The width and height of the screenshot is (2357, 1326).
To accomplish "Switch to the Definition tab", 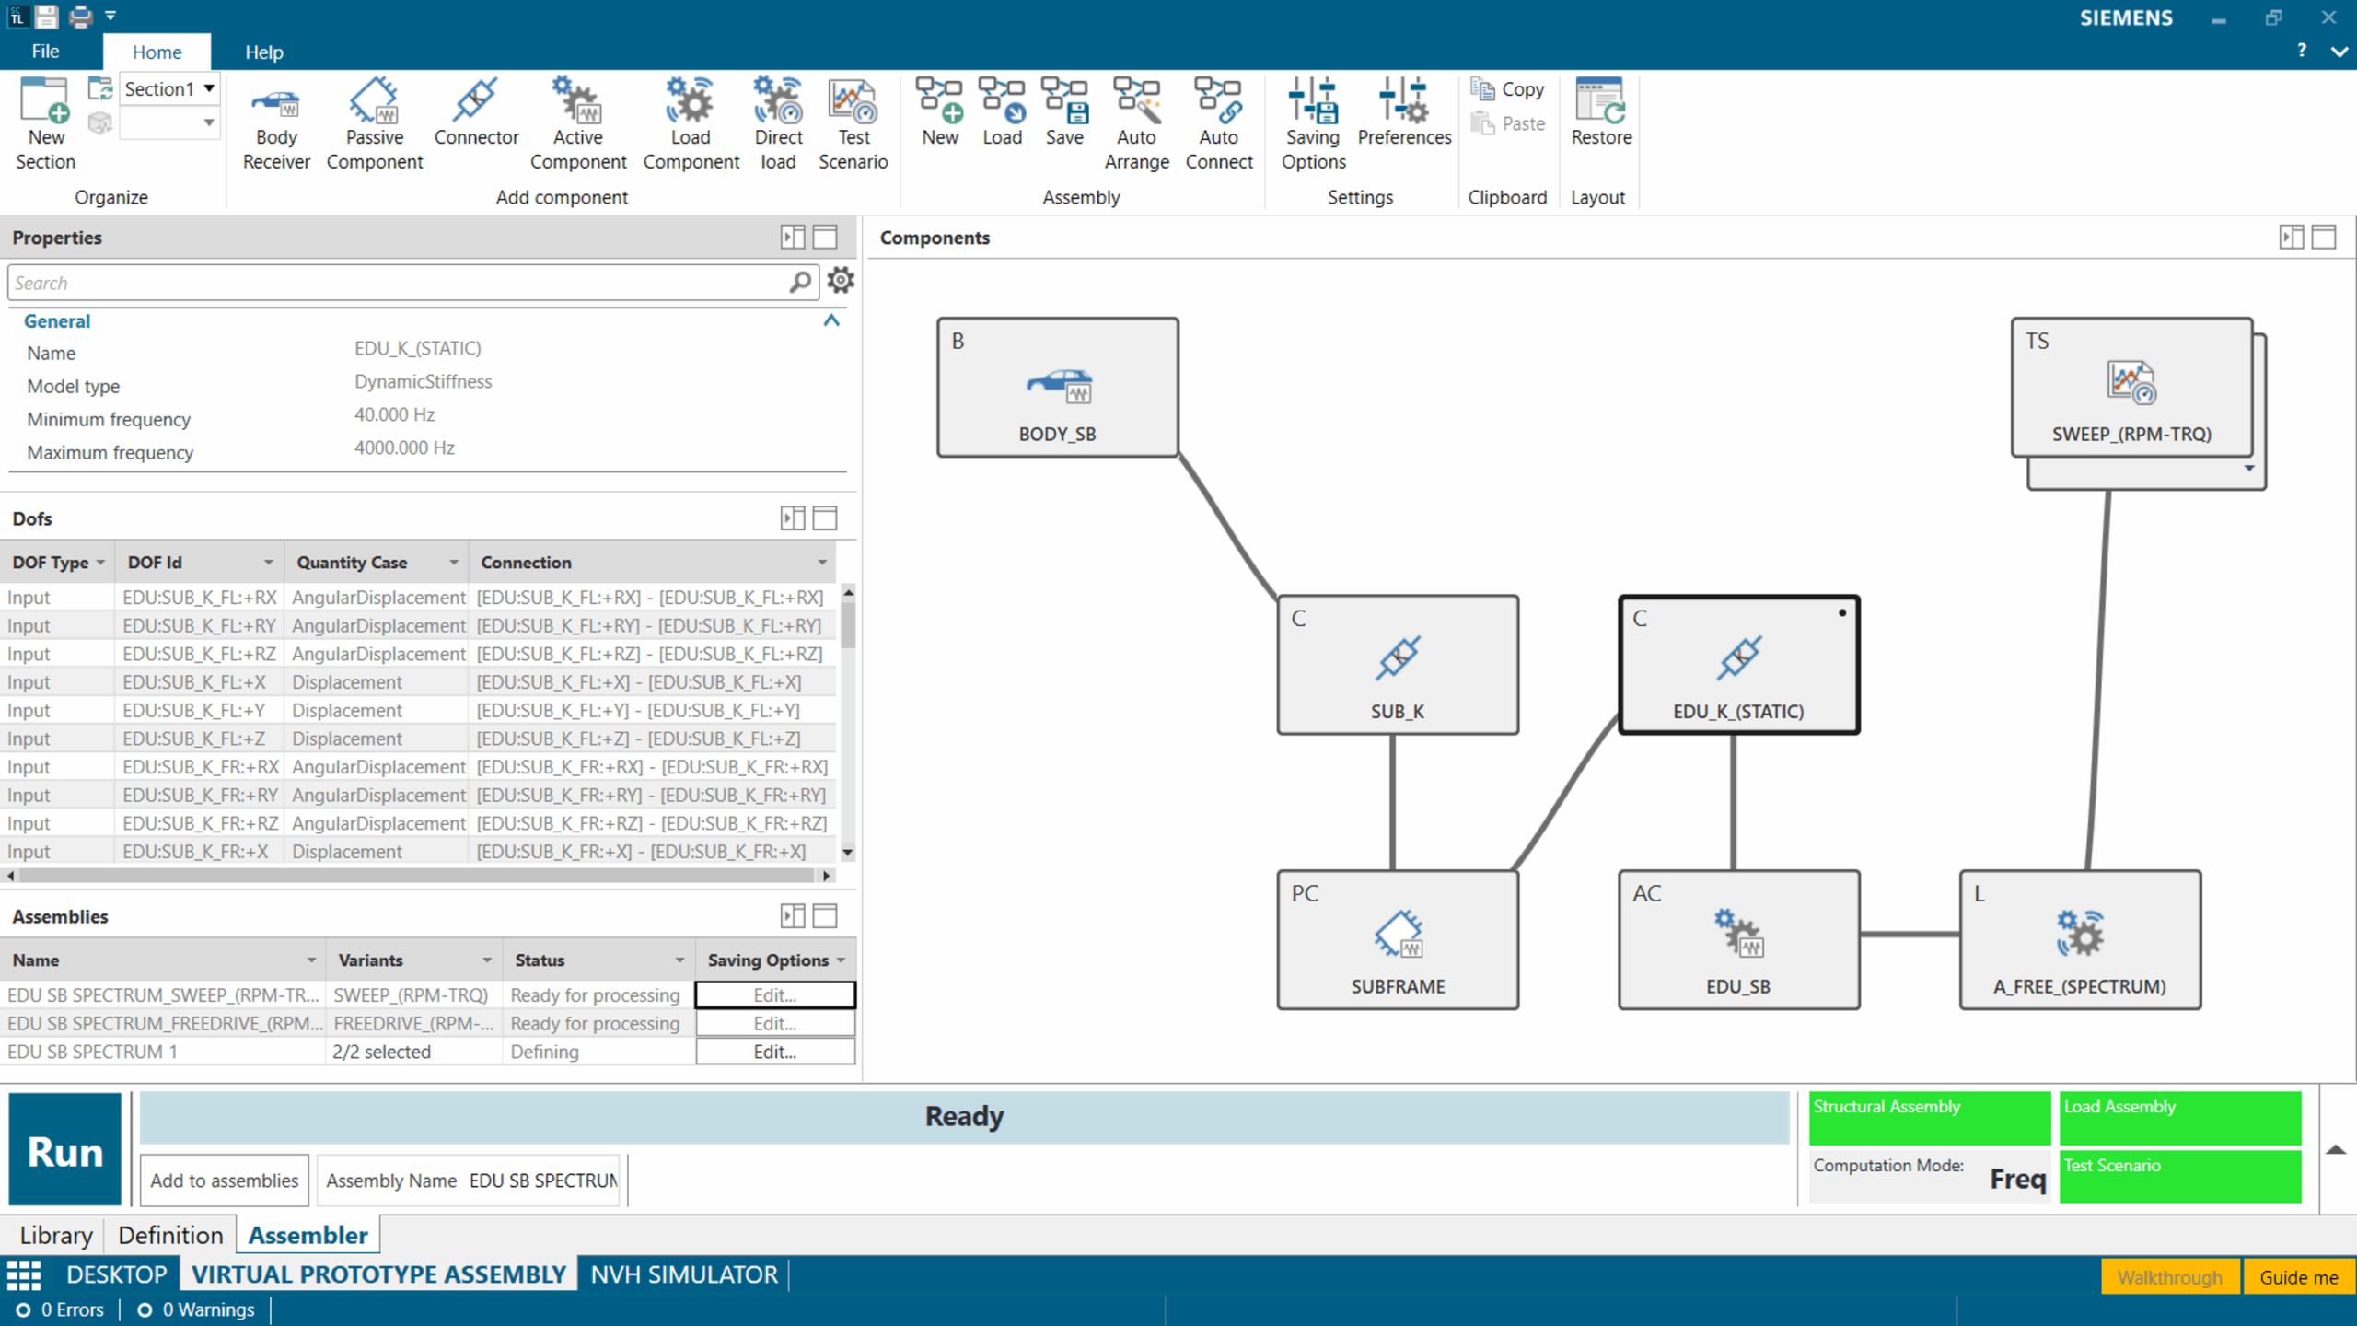I will pos(170,1235).
